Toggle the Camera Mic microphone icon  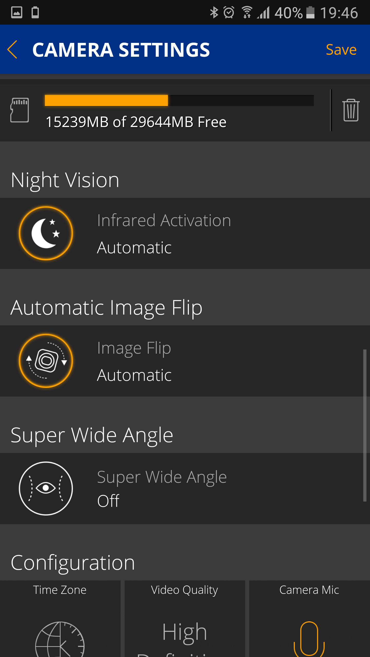pos(309,639)
